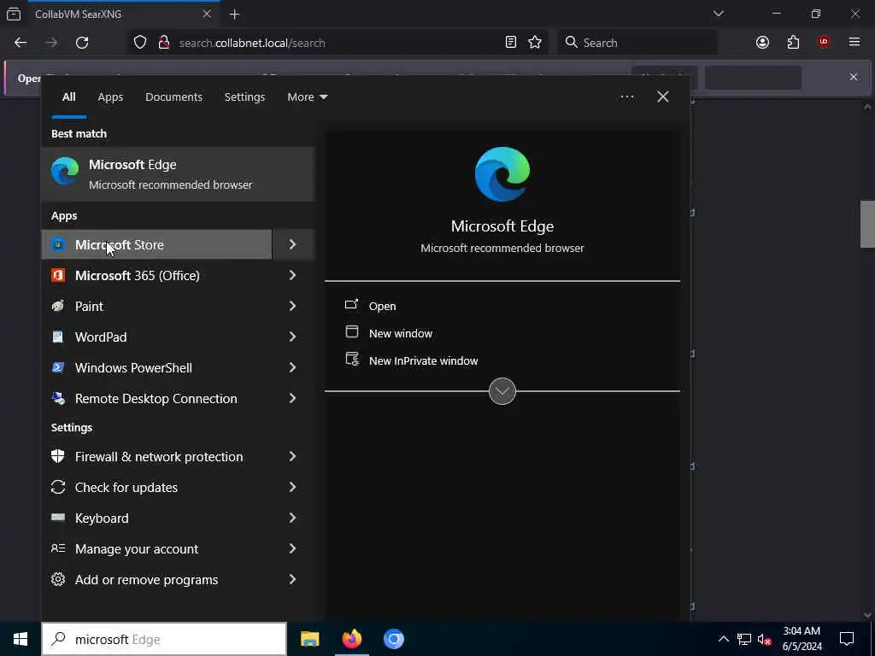Click the Firefox Search field
This screenshot has width=875, height=656.
(x=637, y=43)
